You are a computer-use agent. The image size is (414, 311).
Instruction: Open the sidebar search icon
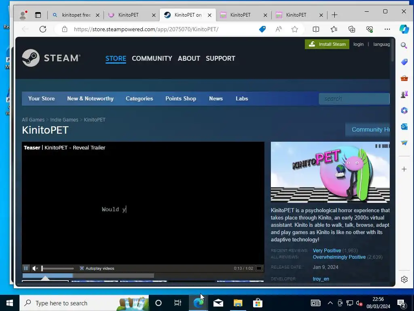(404, 45)
